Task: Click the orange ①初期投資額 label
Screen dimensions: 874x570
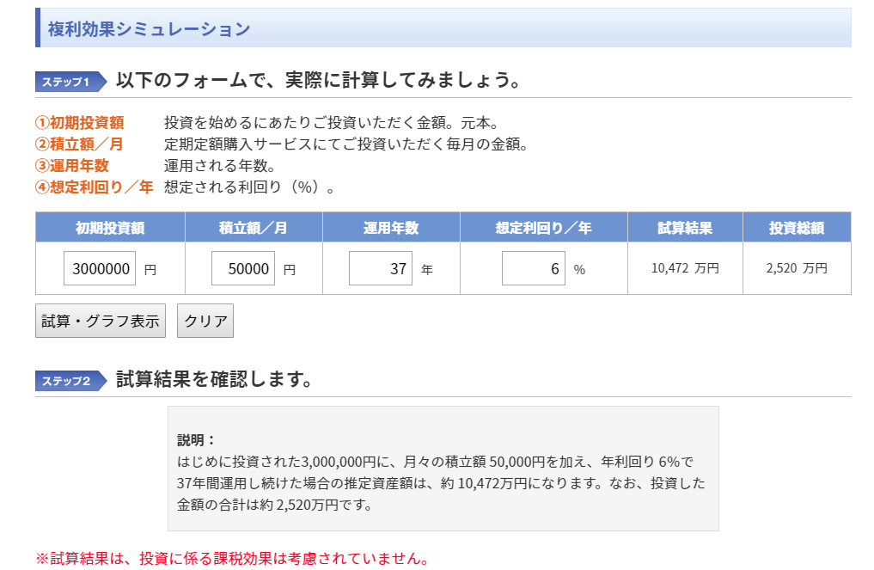Action: tap(80, 122)
